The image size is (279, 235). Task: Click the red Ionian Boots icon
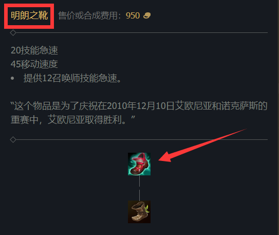point(139,164)
